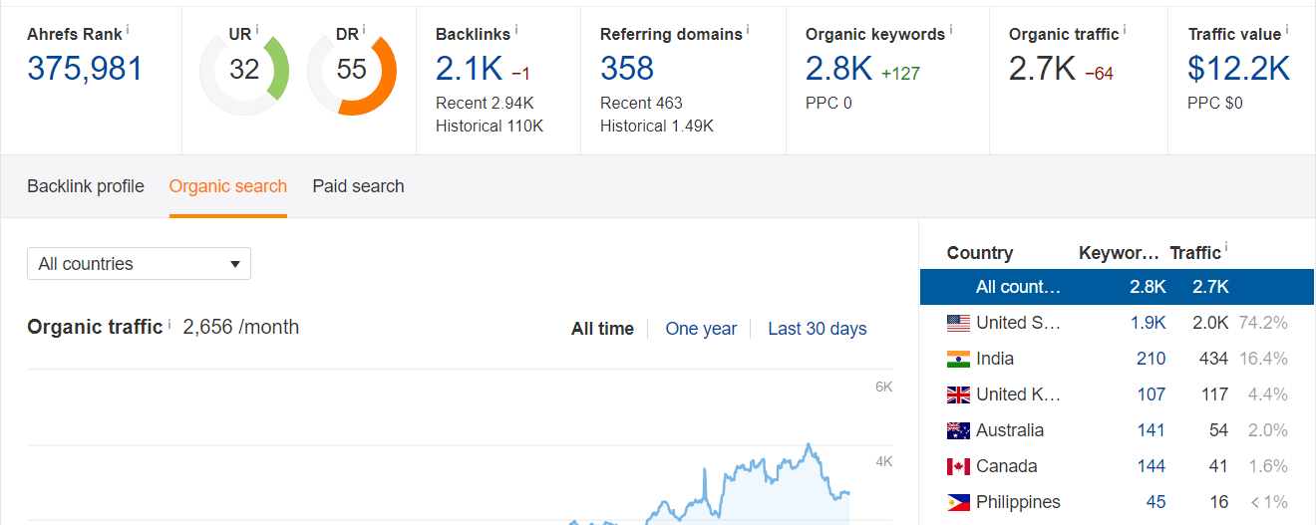Switch to the Backlink profile tab
The image size is (1316, 525).
pos(86,186)
